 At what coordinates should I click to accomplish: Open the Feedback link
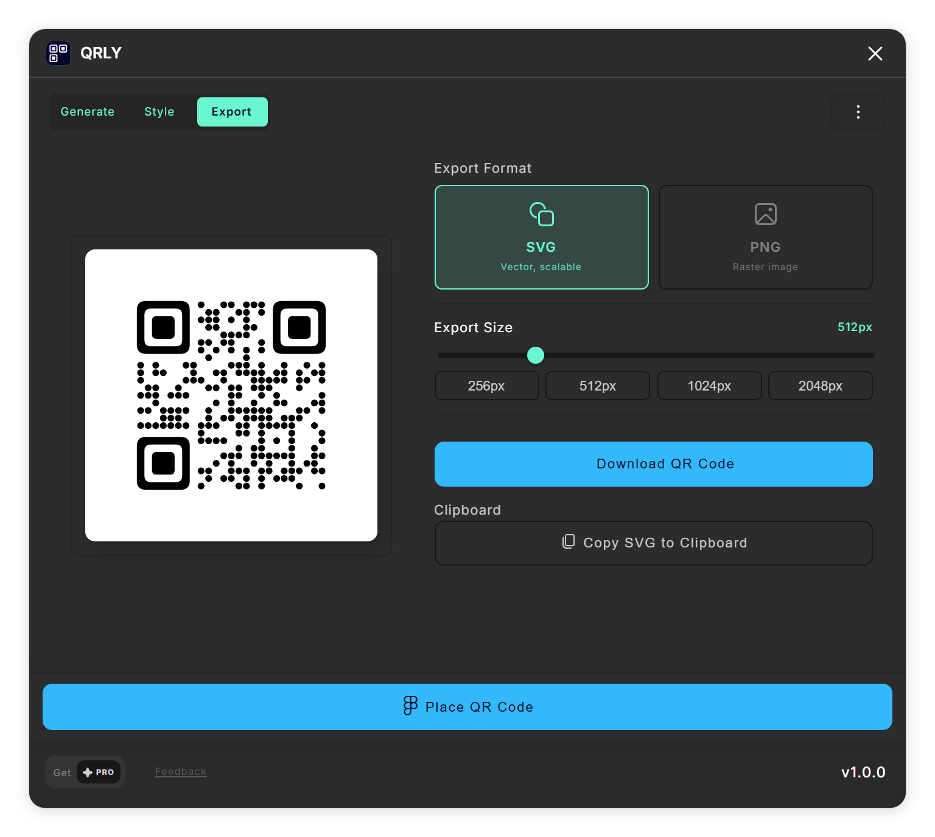point(181,771)
